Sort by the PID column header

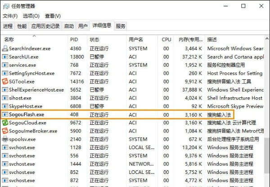(77, 40)
